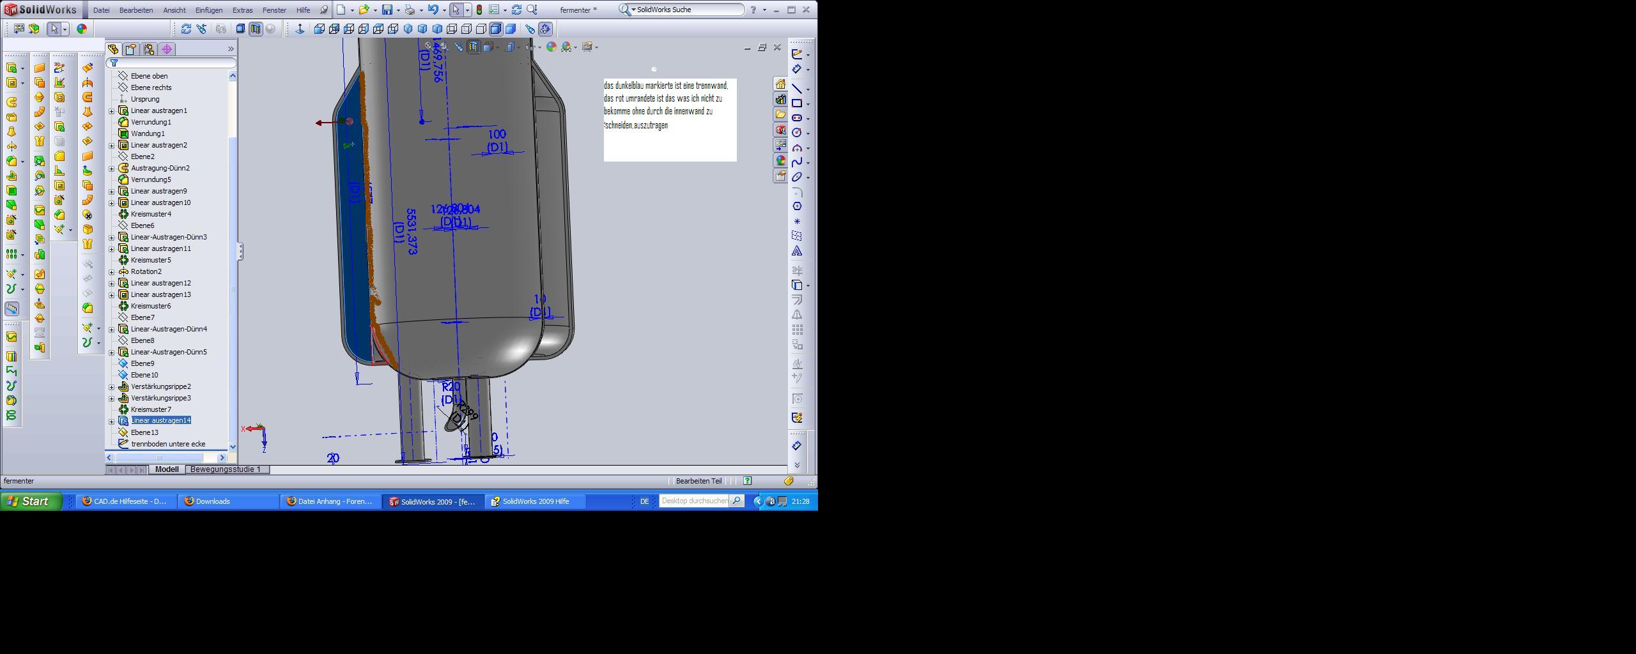Toggle the view sketch relations button

544,29
